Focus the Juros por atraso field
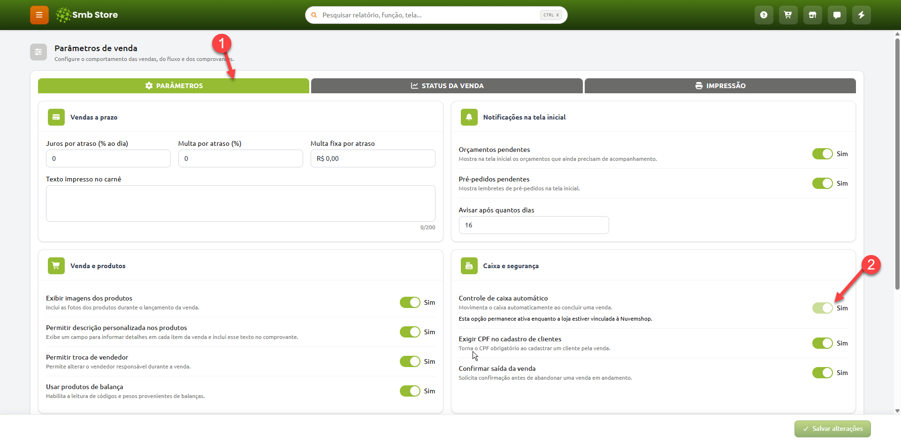Screen dimensions: 901x443 pyautogui.click(x=108, y=158)
